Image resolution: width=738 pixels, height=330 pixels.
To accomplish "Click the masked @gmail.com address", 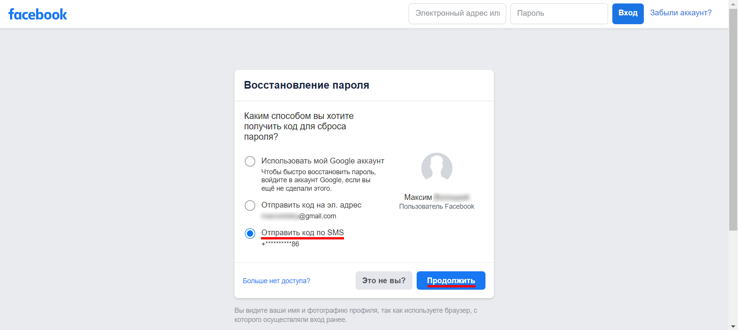I will (x=299, y=216).
